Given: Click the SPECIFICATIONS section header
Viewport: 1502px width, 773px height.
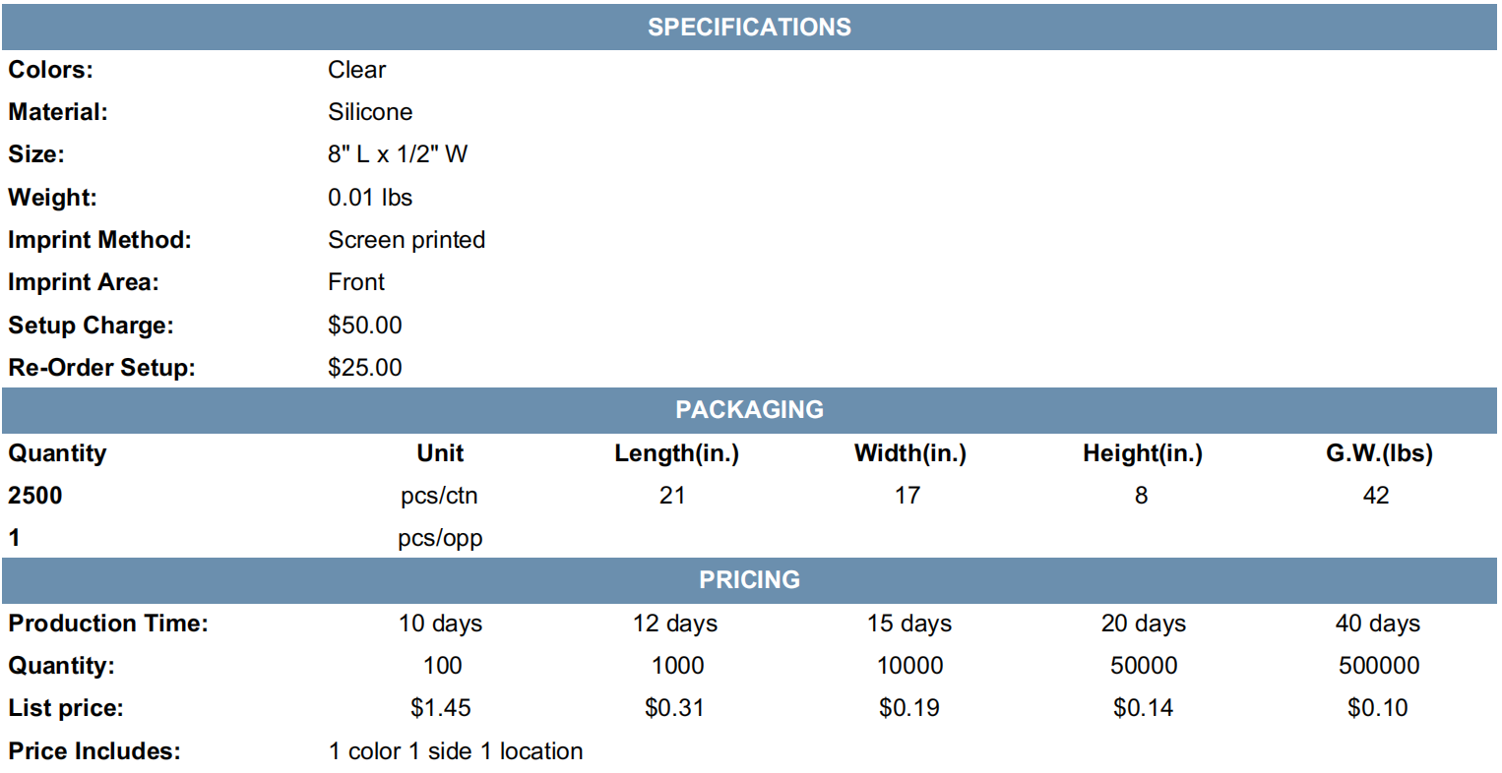Looking at the screenshot, I should [x=749, y=28].
